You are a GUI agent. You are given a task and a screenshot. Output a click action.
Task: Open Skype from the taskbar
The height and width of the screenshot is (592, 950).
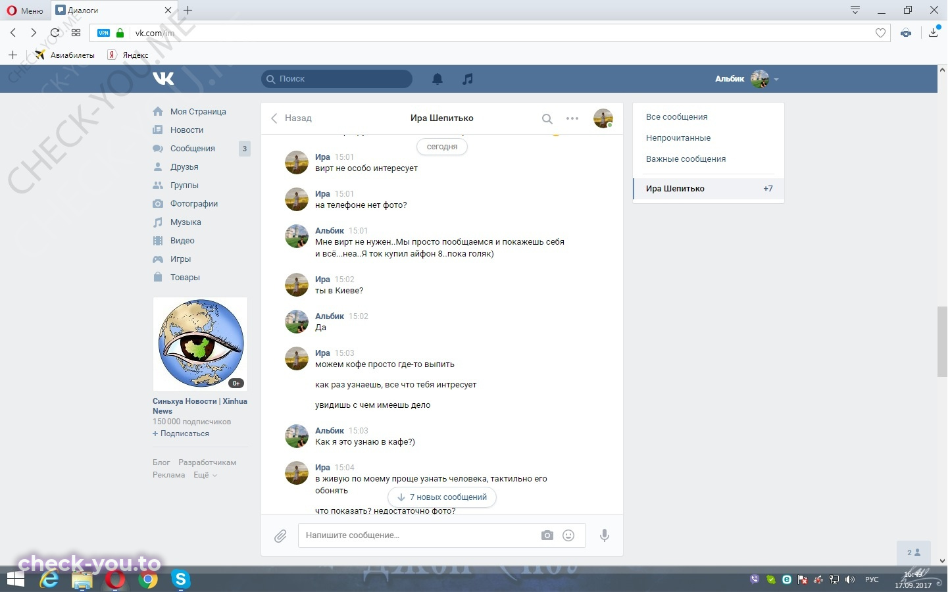[x=180, y=580]
